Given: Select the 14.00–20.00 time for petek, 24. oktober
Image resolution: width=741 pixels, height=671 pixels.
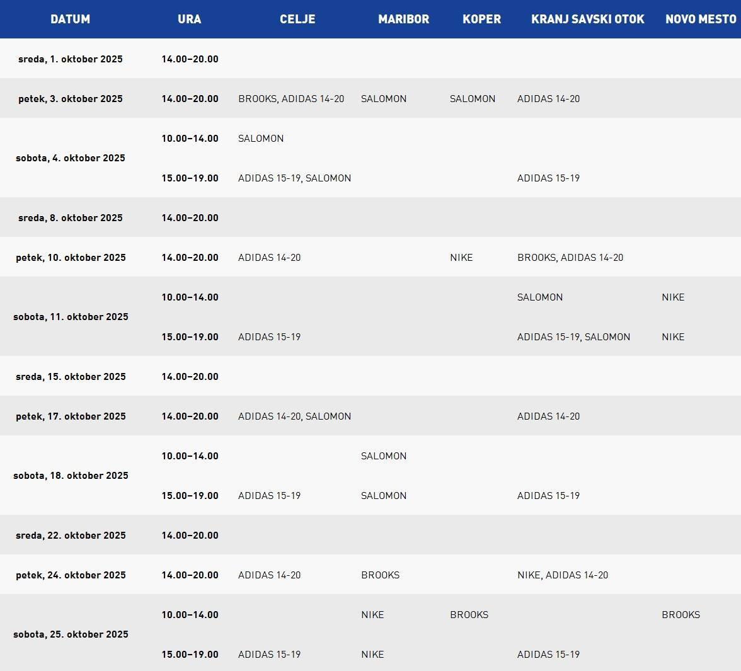Looking at the screenshot, I should coord(190,575).
